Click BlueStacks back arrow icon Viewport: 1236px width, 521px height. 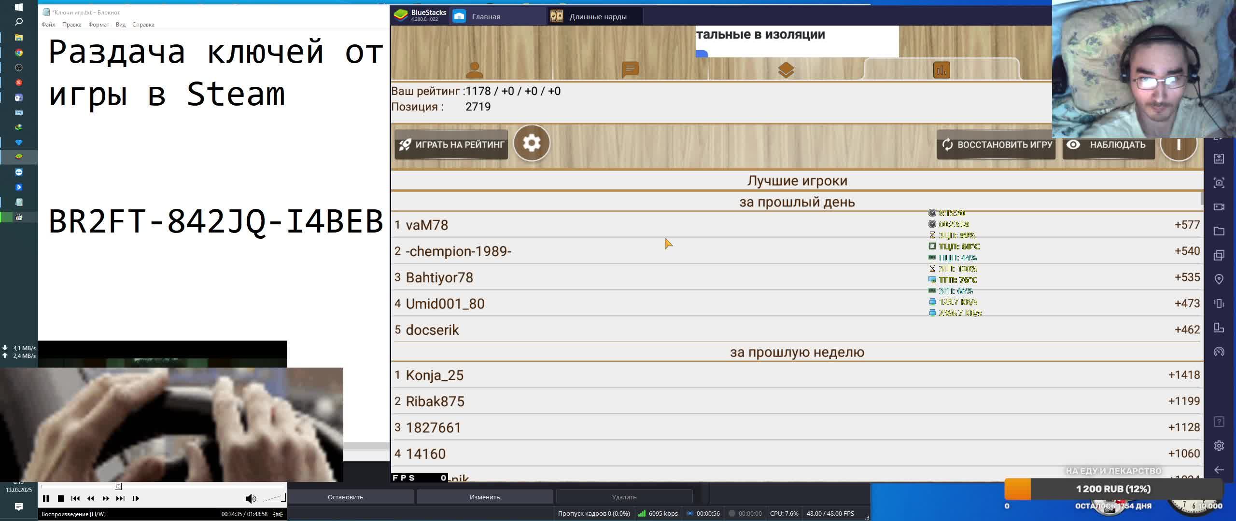pos(1219,470)
